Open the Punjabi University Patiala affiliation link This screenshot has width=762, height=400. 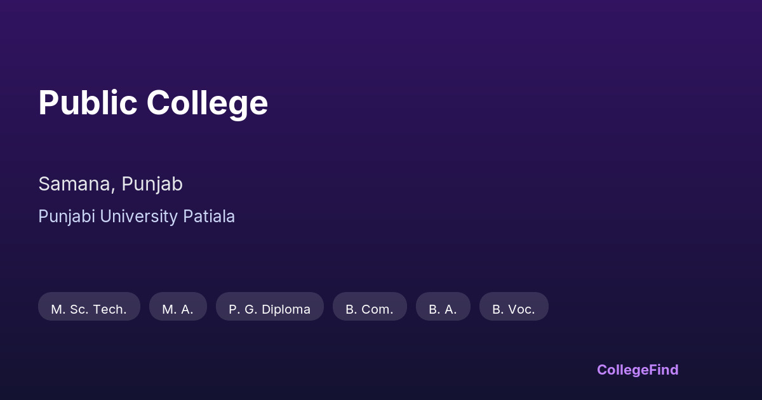(x=137, y=217)
